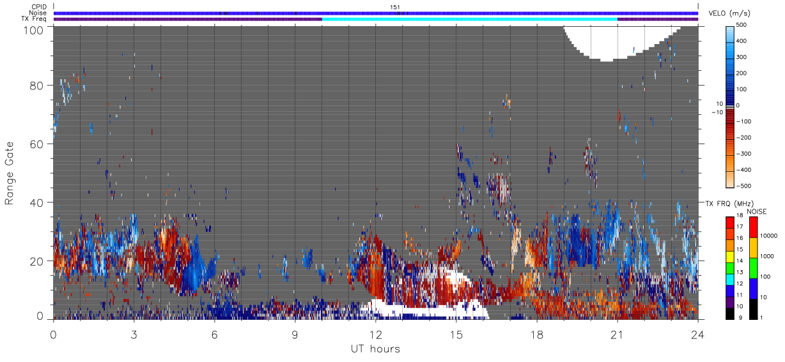Click the "3" tick on UT hours axis
Image resolution: width=785 pixels, height=362 pixels.
134,333
